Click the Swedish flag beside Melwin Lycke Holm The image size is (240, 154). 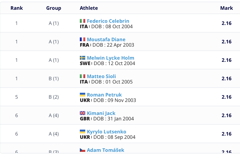[x=83, y=58]
